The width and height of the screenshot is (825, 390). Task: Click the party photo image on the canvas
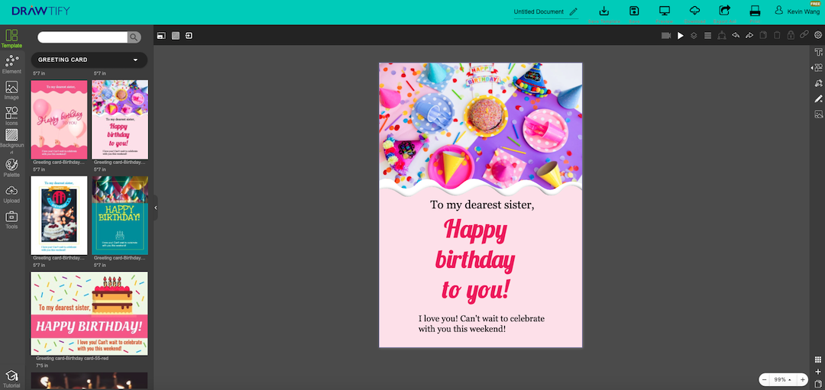[x=480, y=126]
